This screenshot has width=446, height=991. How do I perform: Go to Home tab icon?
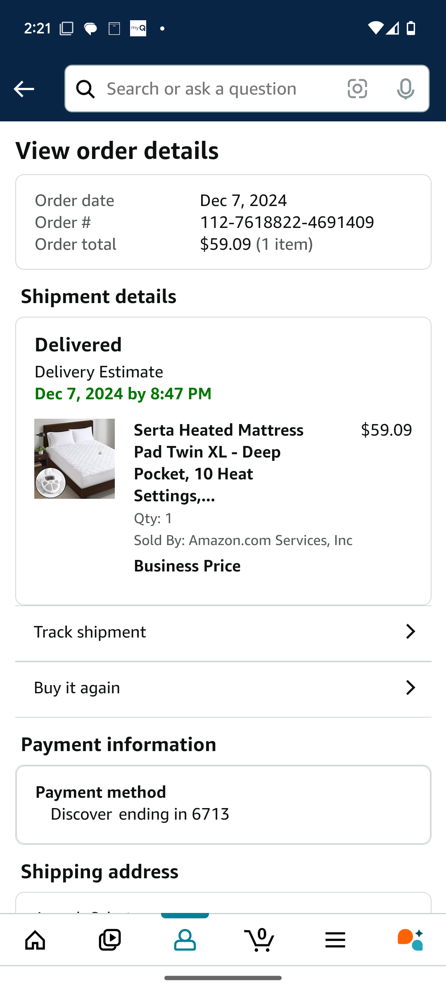click(x=35, y=940)
